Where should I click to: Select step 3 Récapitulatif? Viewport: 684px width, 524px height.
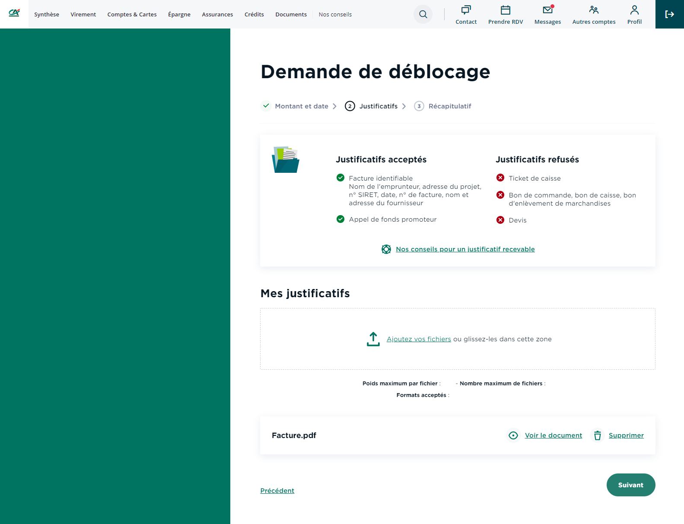(449, 106)
